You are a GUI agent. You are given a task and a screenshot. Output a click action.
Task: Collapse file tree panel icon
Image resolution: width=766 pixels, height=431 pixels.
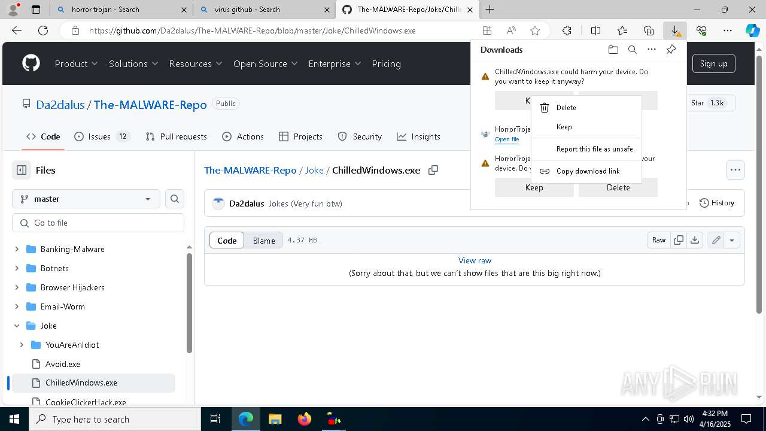point(22,170)
